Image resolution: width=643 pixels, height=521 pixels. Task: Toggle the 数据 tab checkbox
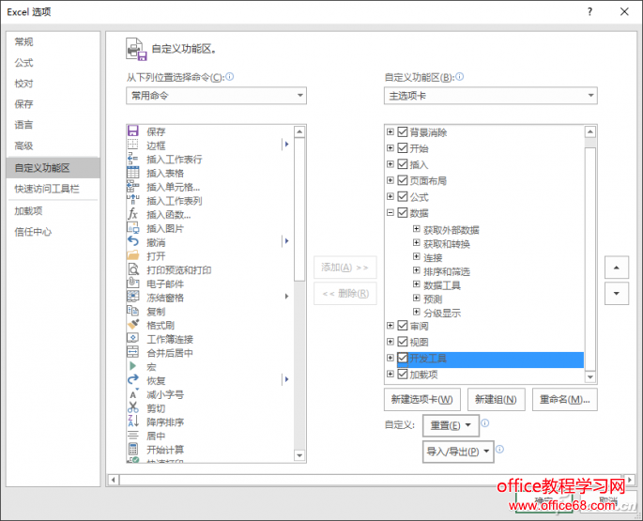[403, 212]
